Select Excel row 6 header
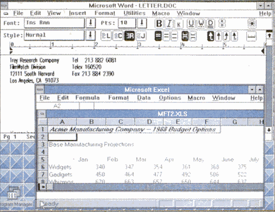 pos(43,167)
